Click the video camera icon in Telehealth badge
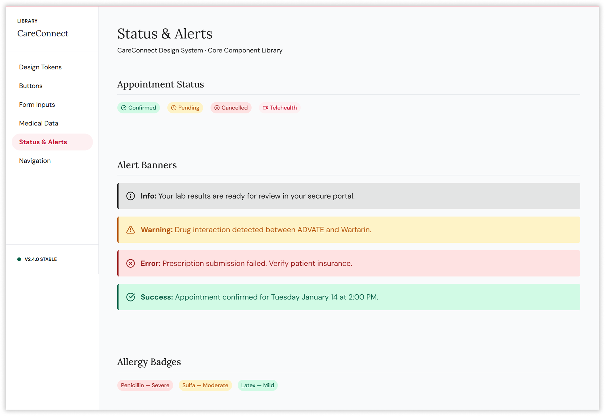The height and width of the screenshot is (416, 605). coord(265,108)
